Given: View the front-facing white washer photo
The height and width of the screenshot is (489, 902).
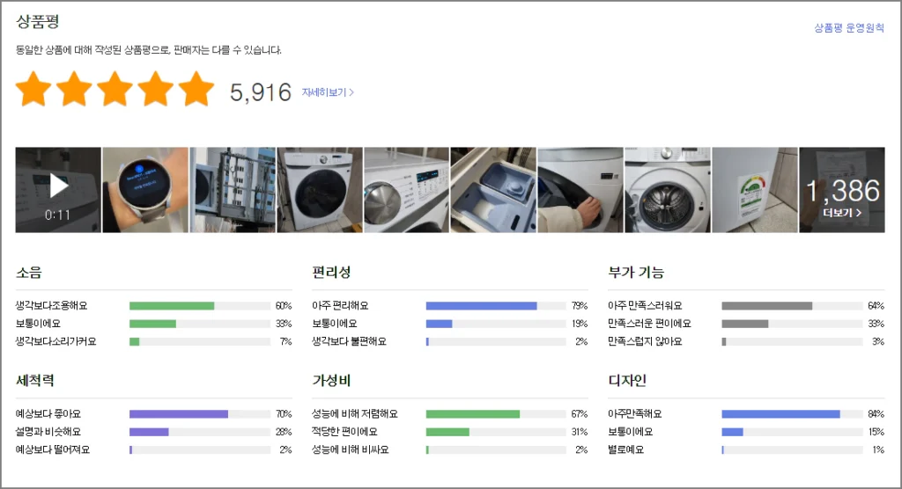Looking at the screenshot, I should 320,190.
